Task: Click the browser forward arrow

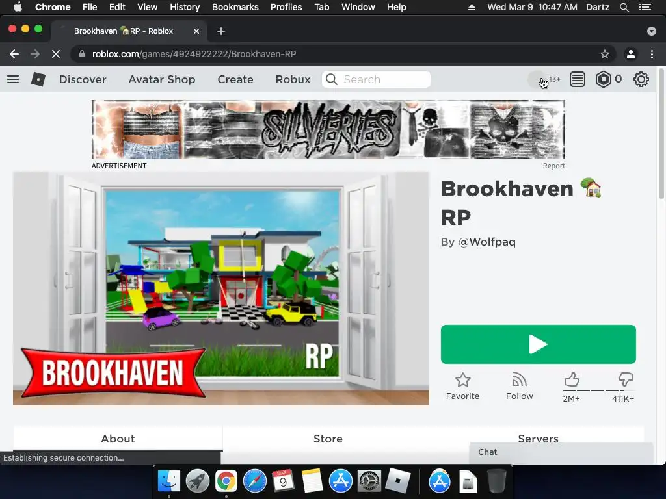Action: pyautogui.click(x=35, y=54)
